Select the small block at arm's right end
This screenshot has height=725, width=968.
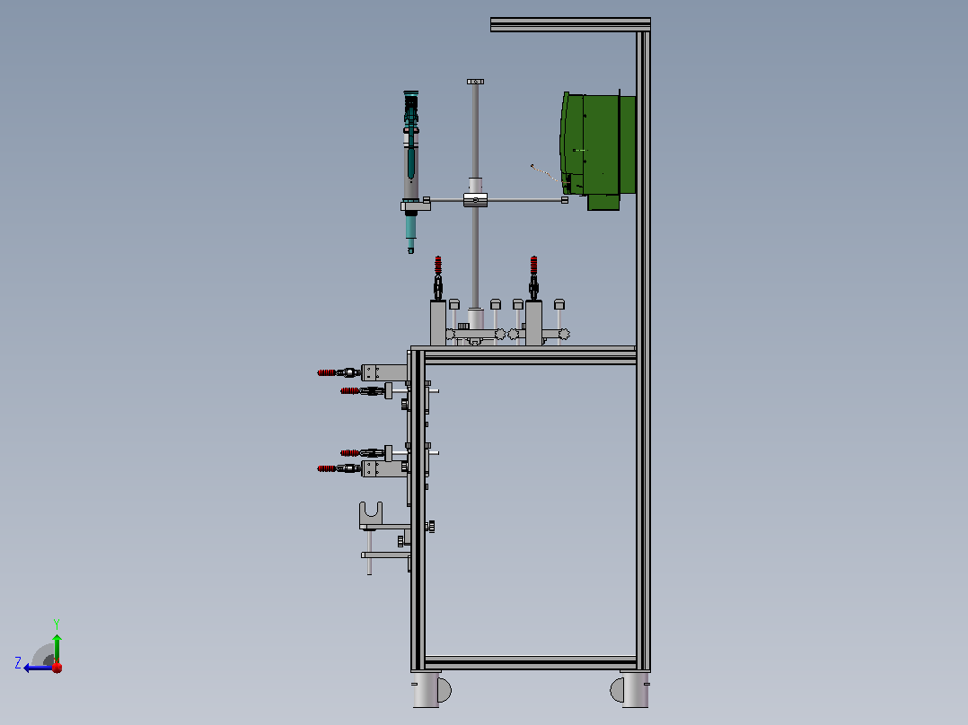click(x=564, y=200)
